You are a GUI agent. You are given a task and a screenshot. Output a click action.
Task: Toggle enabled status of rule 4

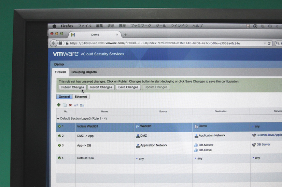(59, 158)
